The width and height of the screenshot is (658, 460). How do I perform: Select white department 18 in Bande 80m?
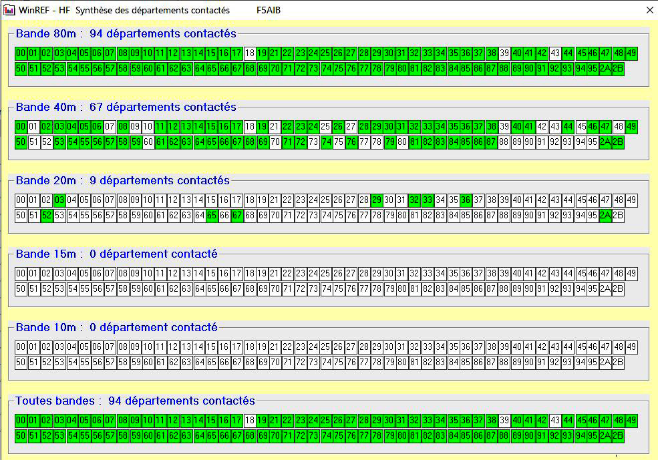(251, 53)
